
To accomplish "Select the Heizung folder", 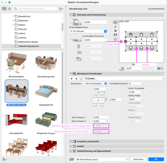I will [x=20, y=29].
